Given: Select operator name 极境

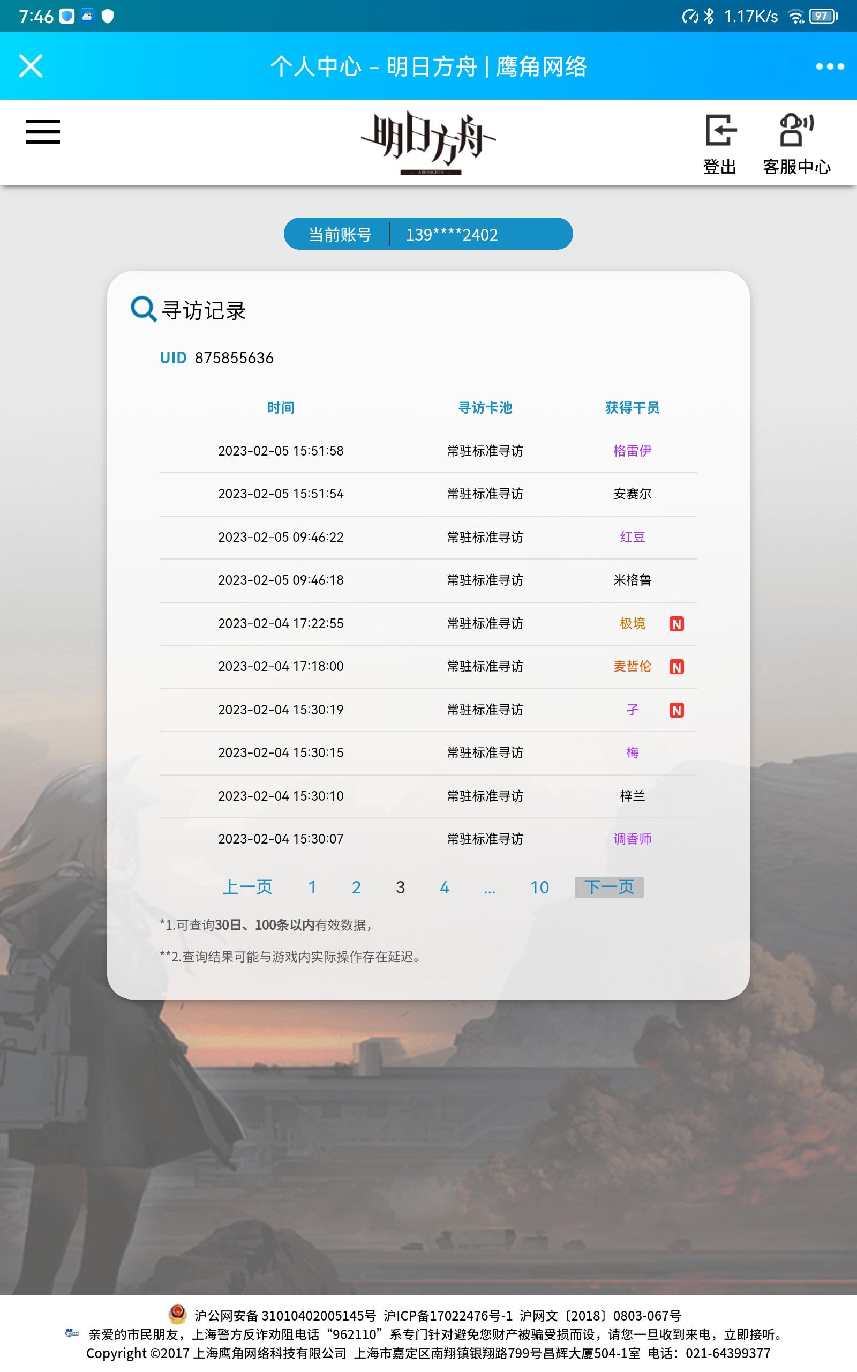Looking at the screenshot, I should [x=633, y=623].
